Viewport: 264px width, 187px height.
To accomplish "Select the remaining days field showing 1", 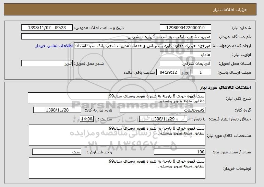I will (201, 72).
